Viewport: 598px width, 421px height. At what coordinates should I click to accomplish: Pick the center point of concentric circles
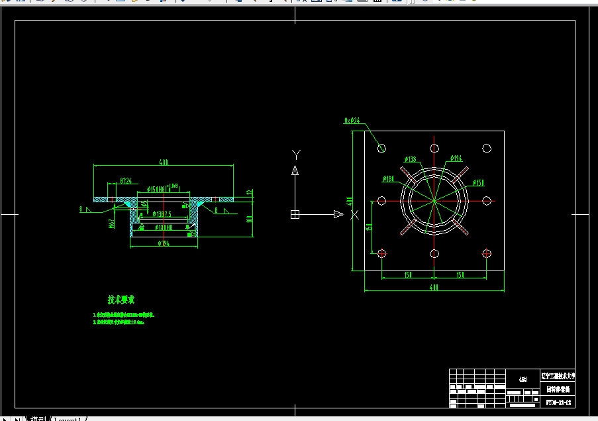click(x=434, y=201)
